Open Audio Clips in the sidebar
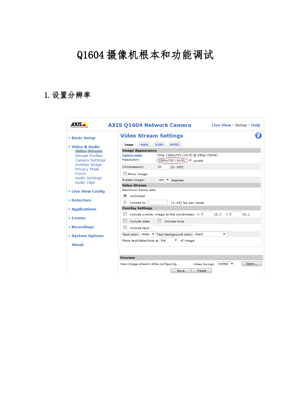This screenshot has width=291, height=411. click(85, 183)
